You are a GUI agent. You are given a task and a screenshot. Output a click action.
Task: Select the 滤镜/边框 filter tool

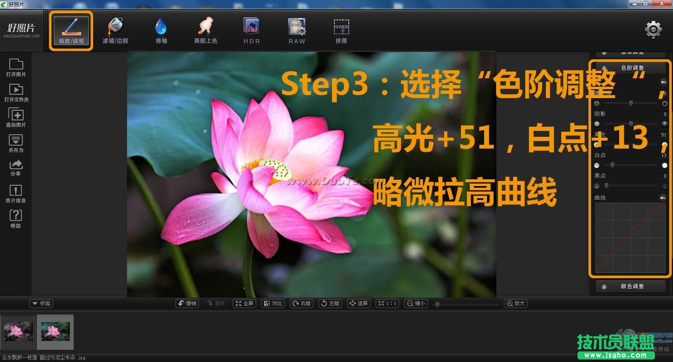click(x=115, y=31)
